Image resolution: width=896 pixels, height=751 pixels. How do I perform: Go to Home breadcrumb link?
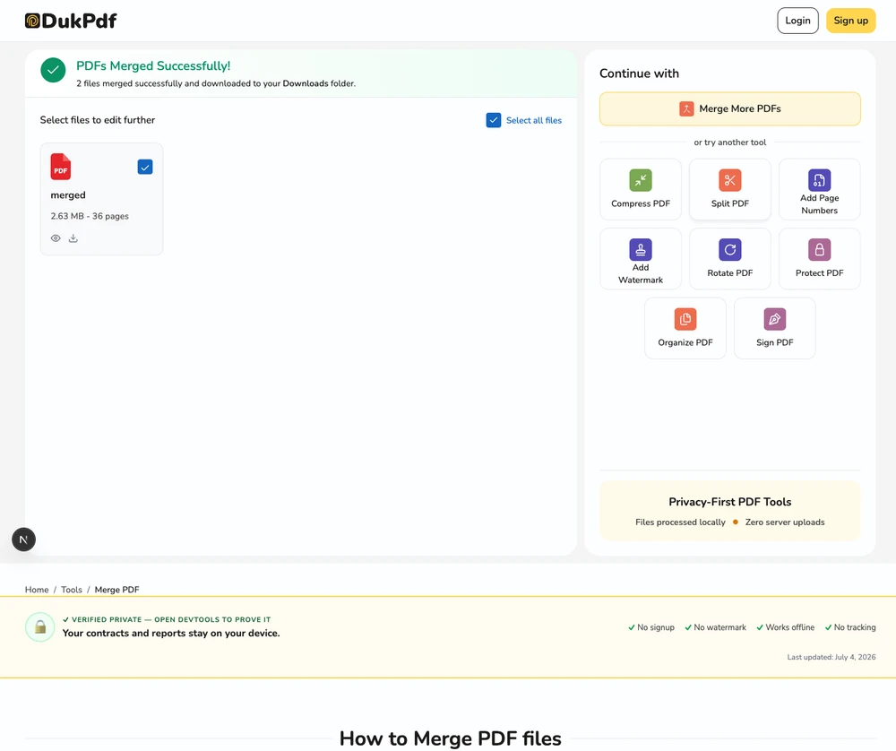37,590
